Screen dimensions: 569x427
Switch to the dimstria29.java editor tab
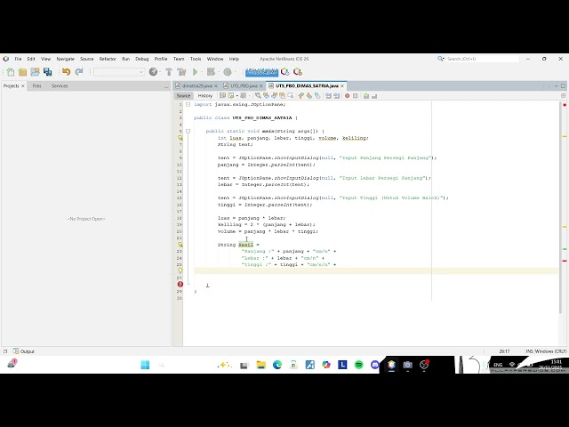(x=196, y=86)
